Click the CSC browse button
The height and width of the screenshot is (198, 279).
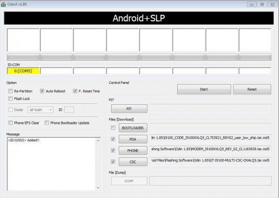(x=133, y=162)
